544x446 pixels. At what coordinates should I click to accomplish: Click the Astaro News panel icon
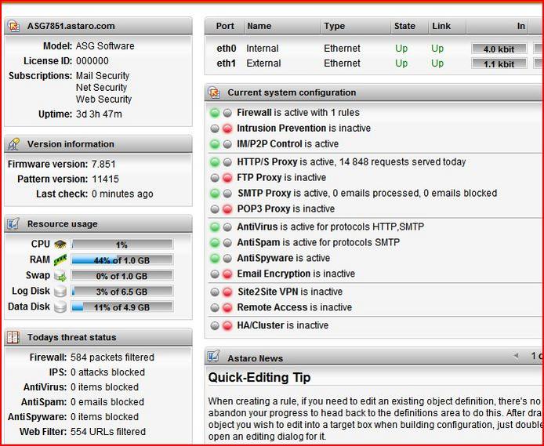[214, 357]
